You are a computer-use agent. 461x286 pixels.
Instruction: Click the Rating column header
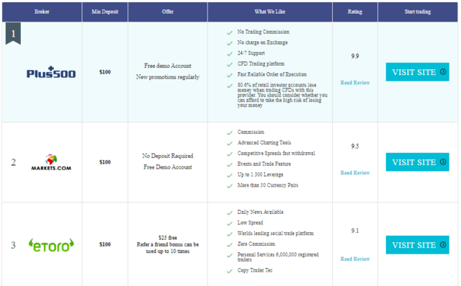pos(355,12)
